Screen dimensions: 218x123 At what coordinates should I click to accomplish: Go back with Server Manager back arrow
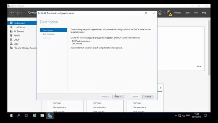click(12, 13)
